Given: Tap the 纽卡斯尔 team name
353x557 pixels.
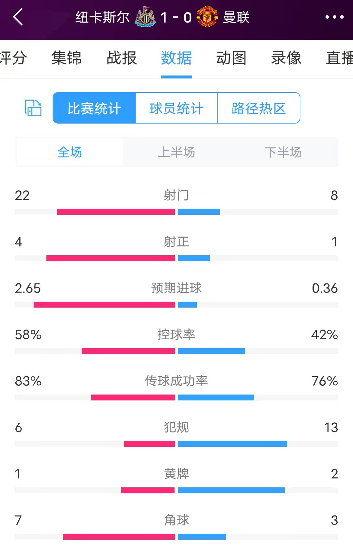Looking at the screenshot, I should click(103, 17).
